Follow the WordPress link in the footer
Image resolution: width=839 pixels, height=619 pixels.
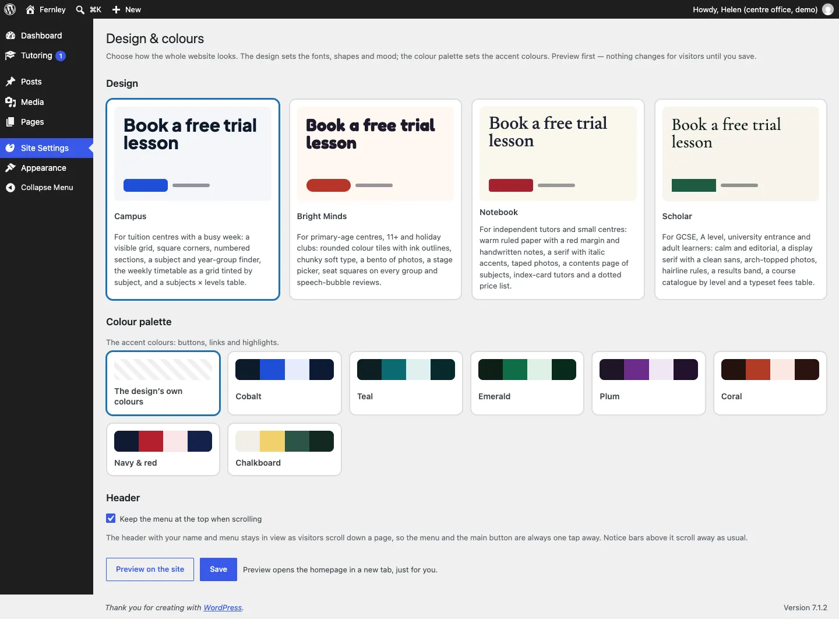pyautogui.click(x=223, y=607)
